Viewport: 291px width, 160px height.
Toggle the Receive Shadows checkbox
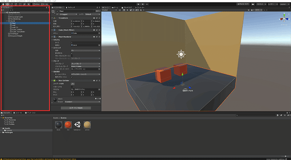[x=72, y=53]
